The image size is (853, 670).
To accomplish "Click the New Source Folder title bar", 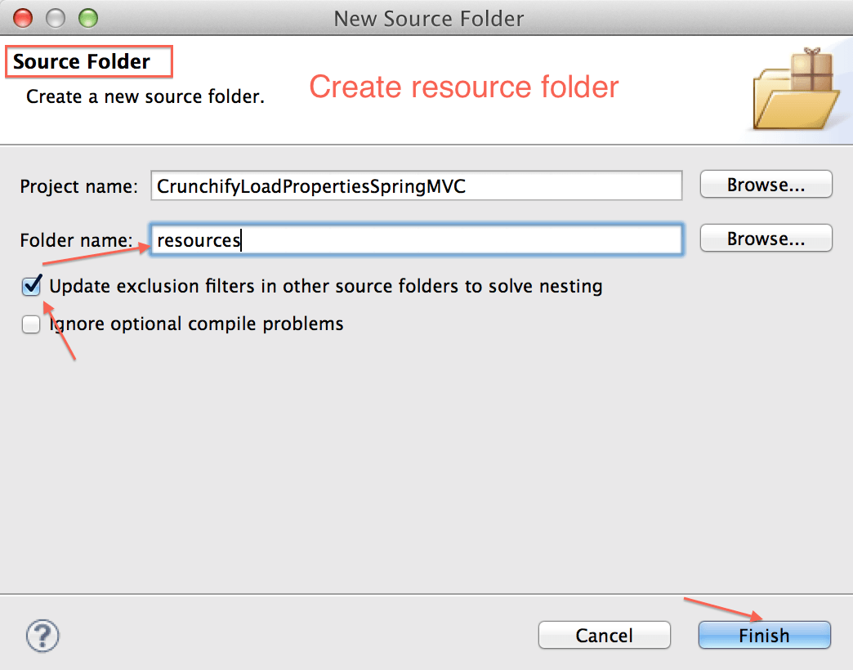I will 428,18.
